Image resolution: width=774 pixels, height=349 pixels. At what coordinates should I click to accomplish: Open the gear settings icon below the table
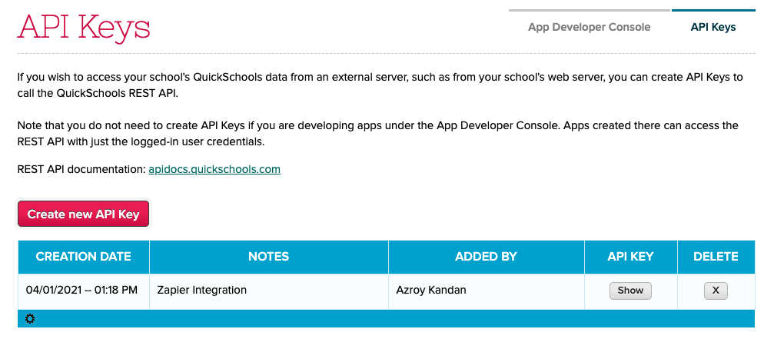[30, 319]
